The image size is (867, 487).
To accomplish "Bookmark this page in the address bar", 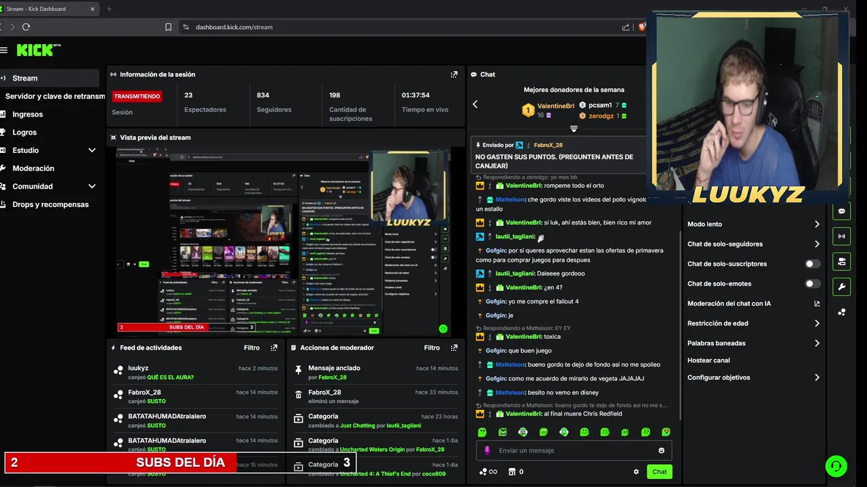I will click(x=168, y=27).
